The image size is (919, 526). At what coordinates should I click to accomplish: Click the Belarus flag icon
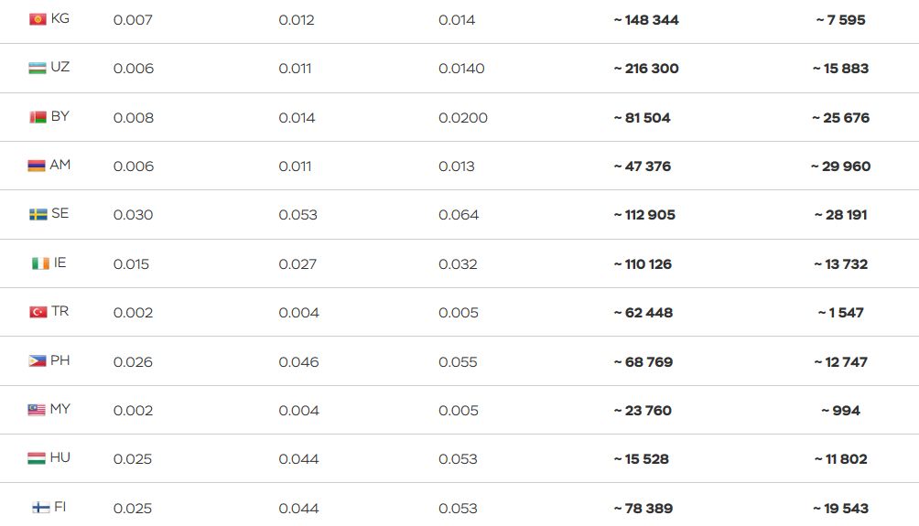(38, 117)
